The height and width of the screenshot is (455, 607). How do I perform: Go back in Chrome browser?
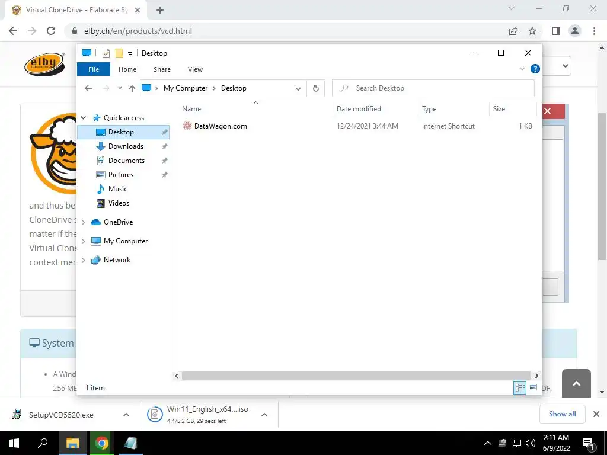coord(13,31)
